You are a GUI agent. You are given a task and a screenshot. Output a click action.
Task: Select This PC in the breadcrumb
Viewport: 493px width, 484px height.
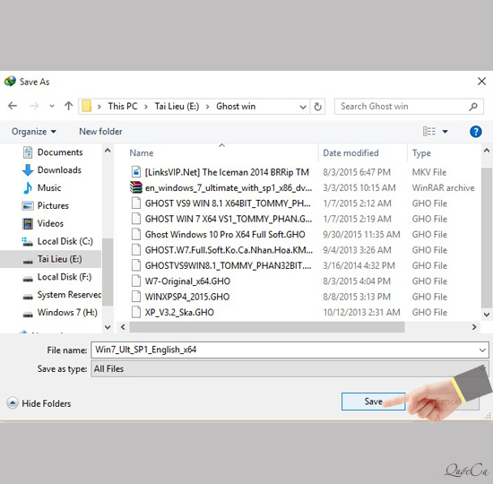click(123, 107)
